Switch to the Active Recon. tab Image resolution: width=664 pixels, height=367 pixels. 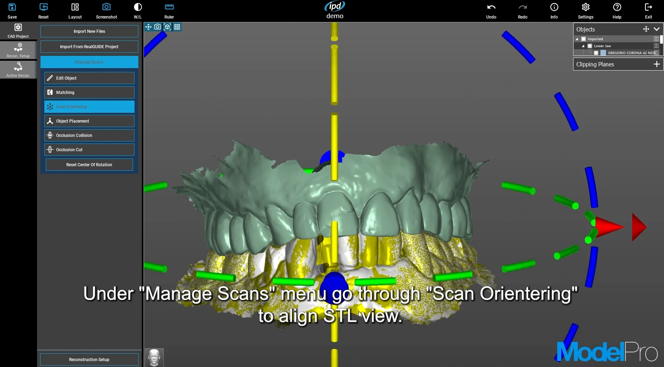(18, 70)
